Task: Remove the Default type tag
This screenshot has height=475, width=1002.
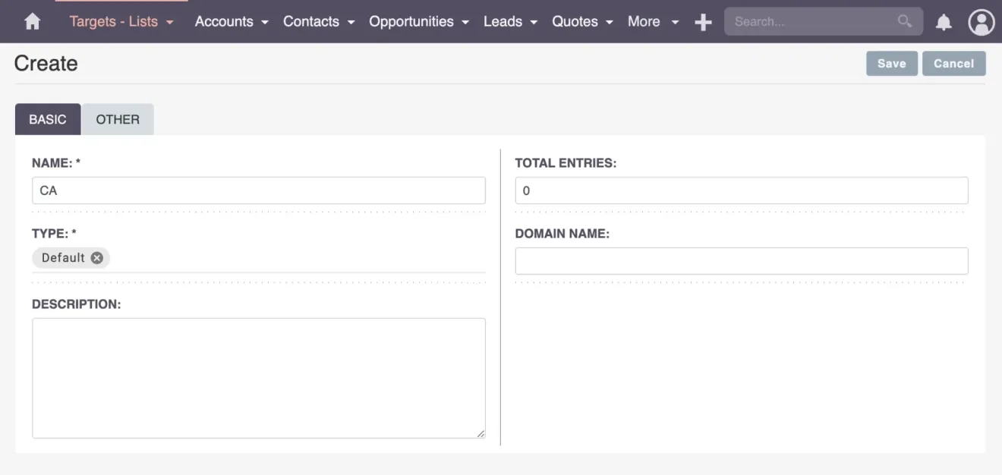Action: coord(96,257)
